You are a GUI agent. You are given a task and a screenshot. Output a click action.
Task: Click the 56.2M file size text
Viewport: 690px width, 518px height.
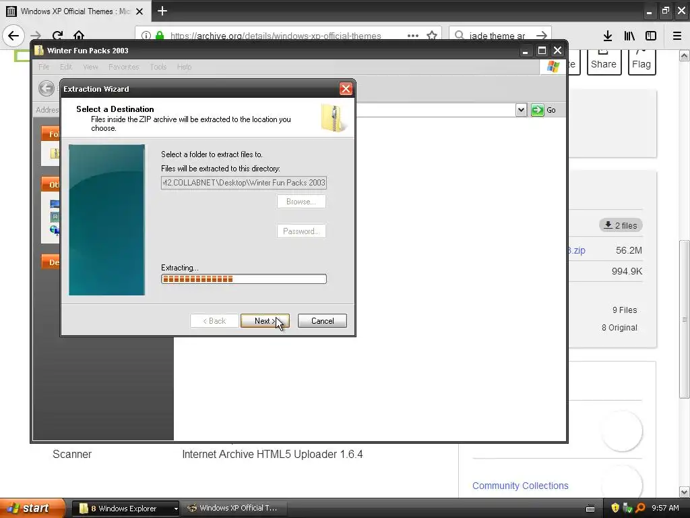click(629, 251)
